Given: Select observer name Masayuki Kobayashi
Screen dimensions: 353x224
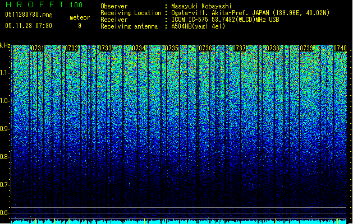Looking at the screenshot, I should [201, 6].
